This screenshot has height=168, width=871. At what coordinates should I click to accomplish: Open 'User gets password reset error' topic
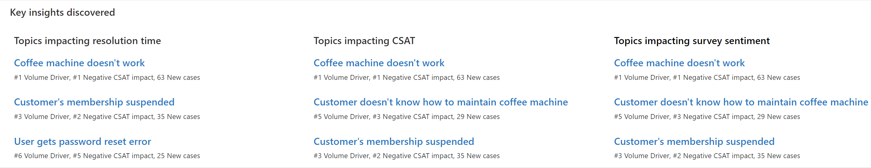83,141
